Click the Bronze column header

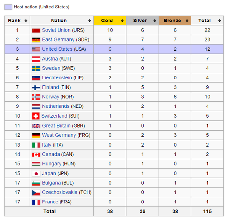click(172, 21)
